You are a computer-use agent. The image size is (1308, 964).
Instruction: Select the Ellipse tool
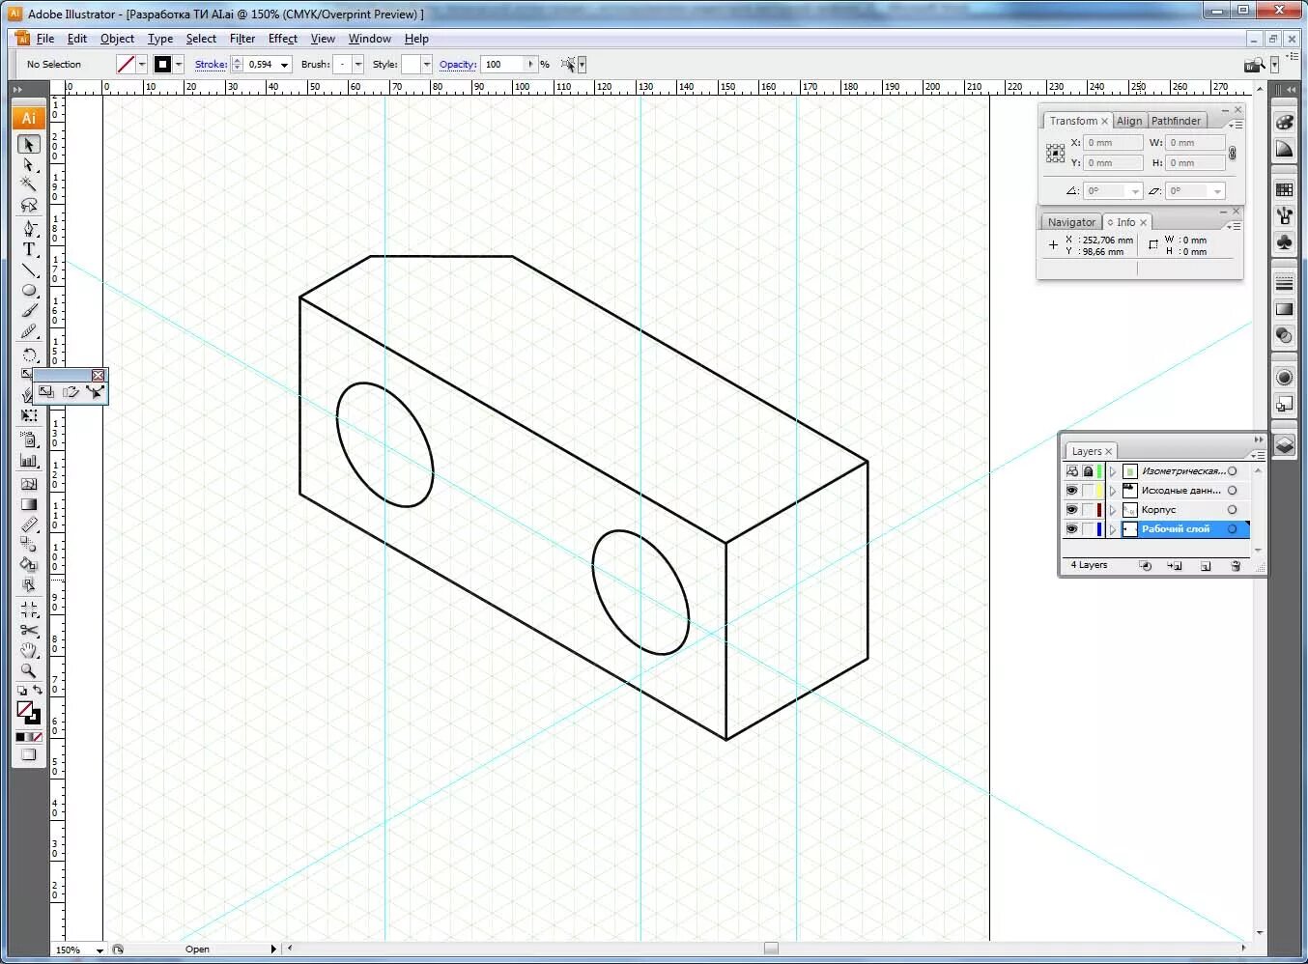pos(28,290)
